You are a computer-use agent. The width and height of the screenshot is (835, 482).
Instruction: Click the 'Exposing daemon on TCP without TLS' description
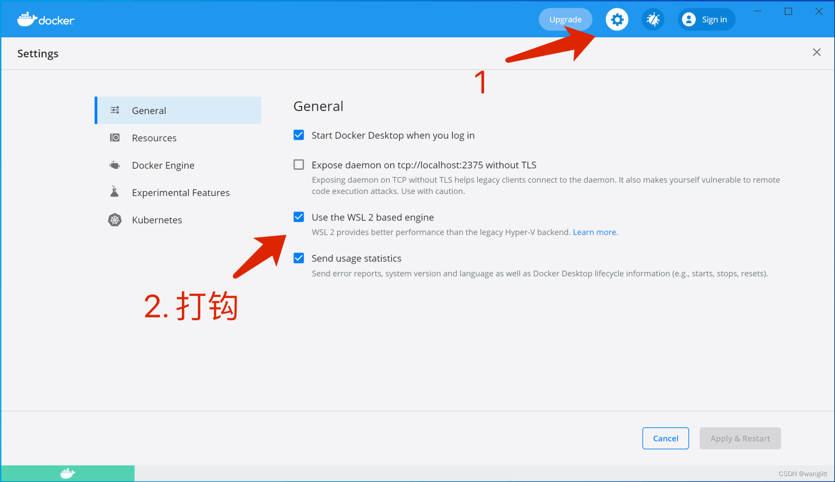[546, 186]
